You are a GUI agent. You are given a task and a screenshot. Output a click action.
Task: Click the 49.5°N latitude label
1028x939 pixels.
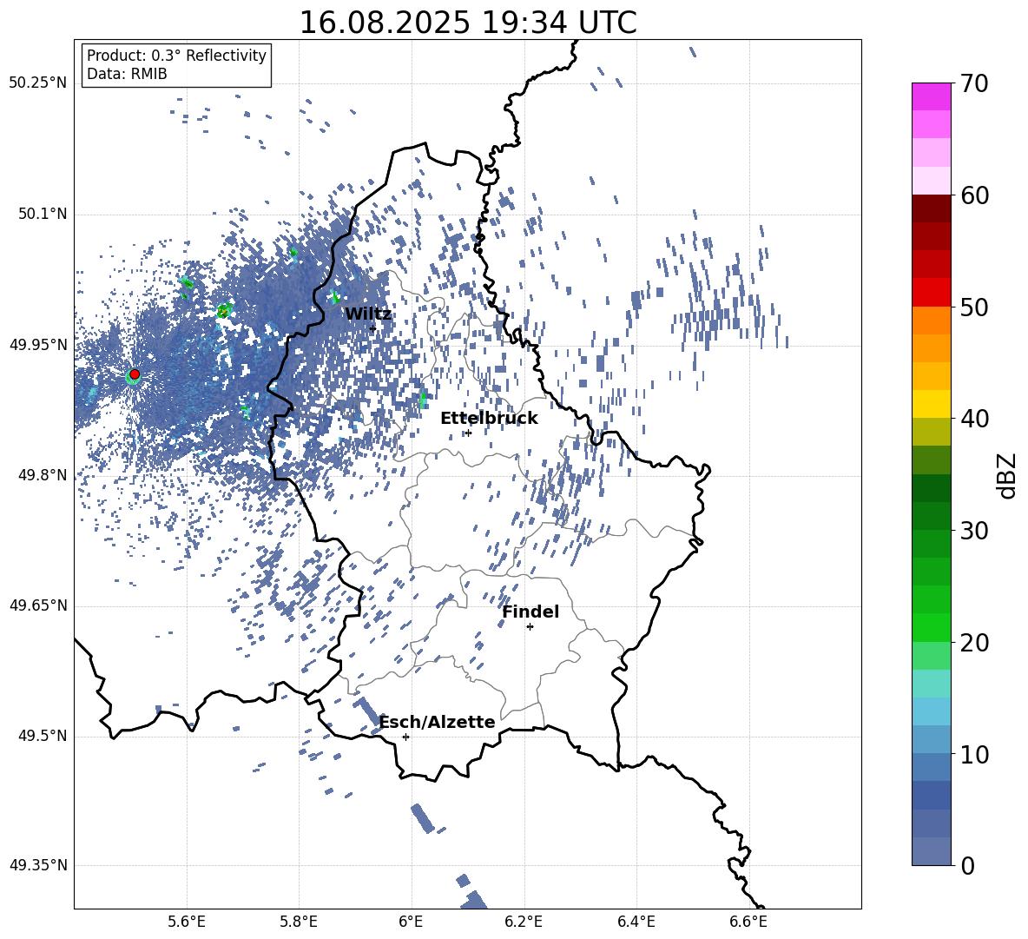tap(43, 736)
